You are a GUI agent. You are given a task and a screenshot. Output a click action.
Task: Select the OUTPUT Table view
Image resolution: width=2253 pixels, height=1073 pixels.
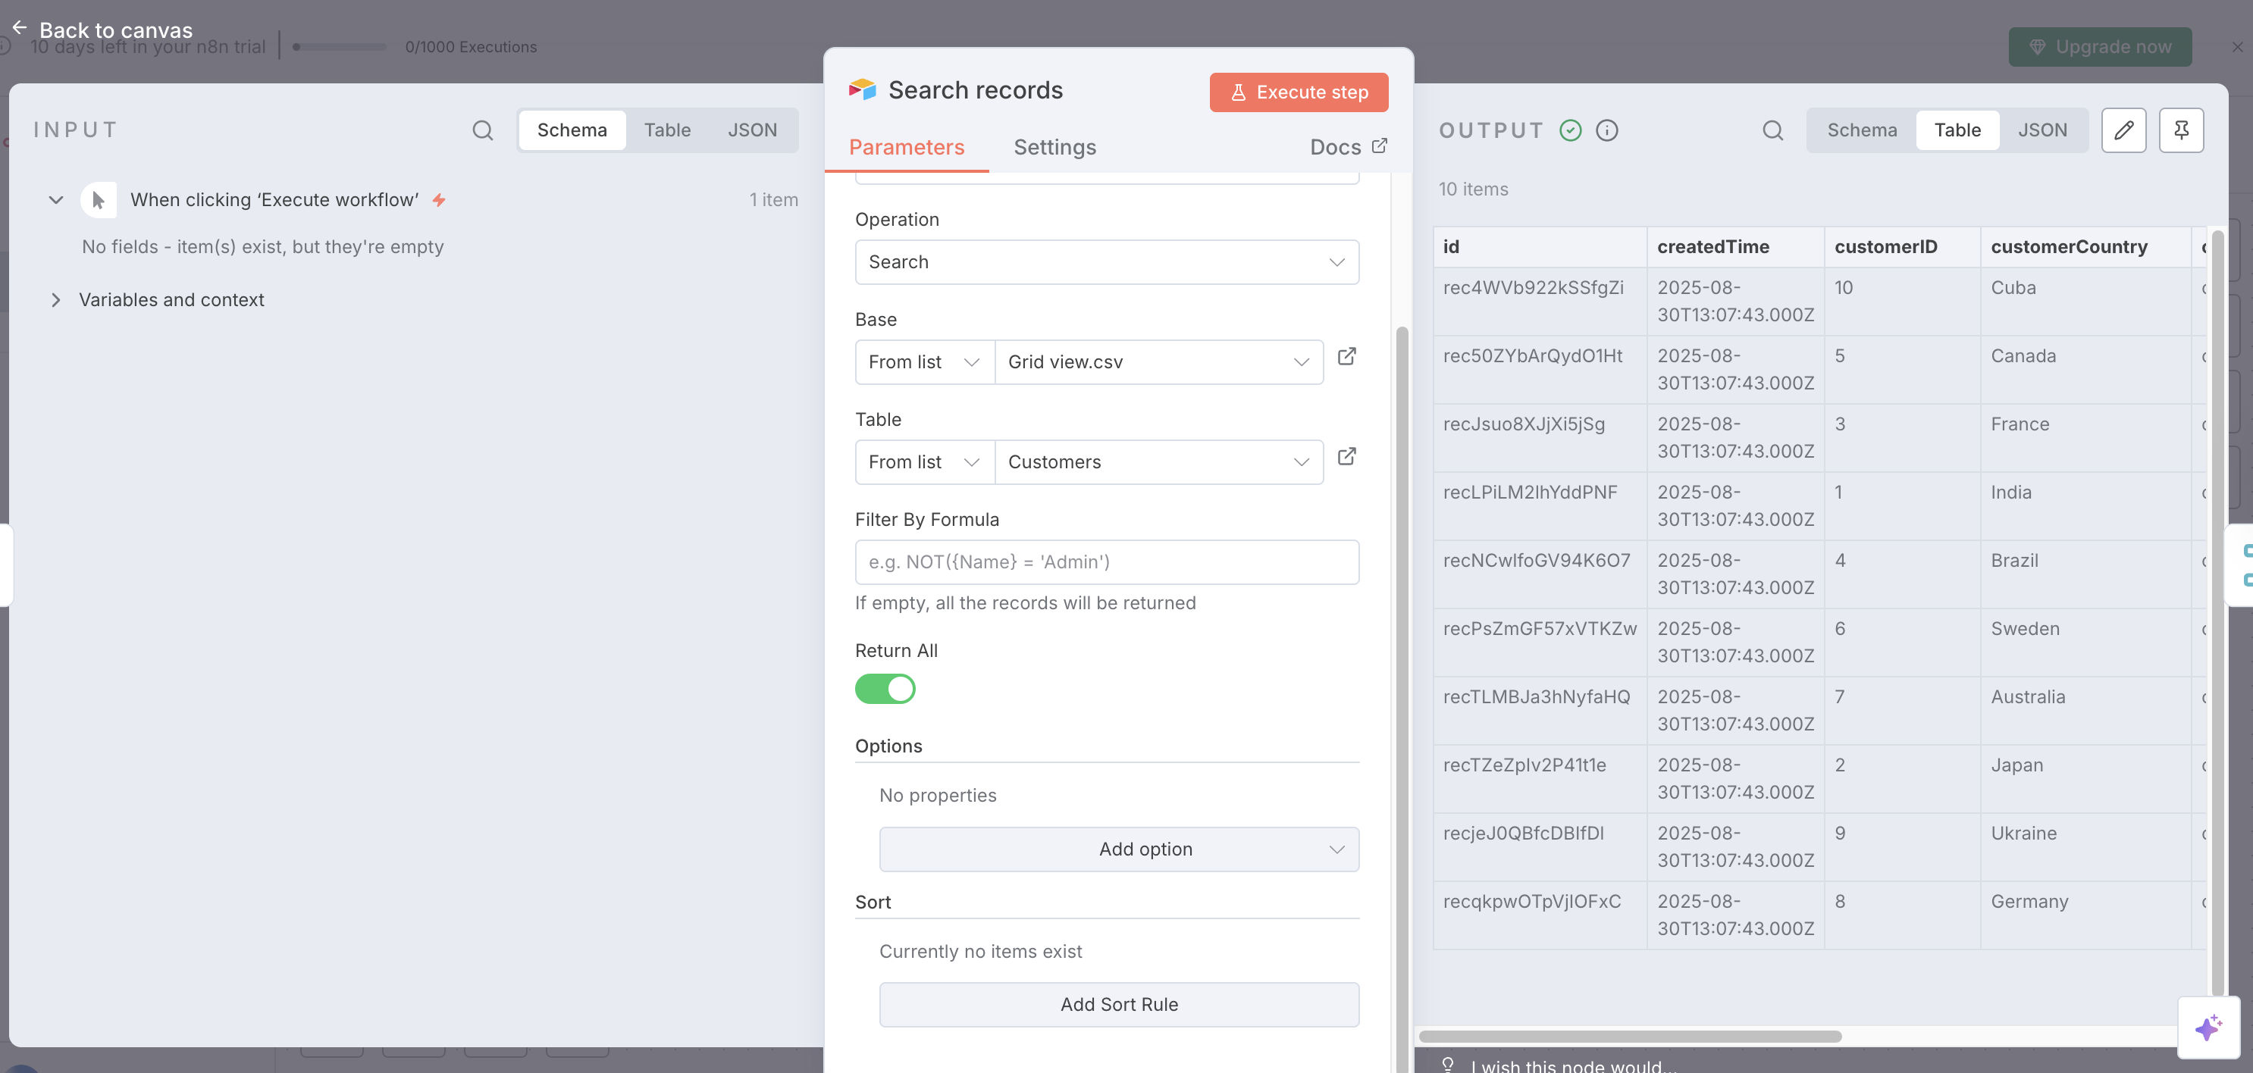click(x=1957, y=130)
